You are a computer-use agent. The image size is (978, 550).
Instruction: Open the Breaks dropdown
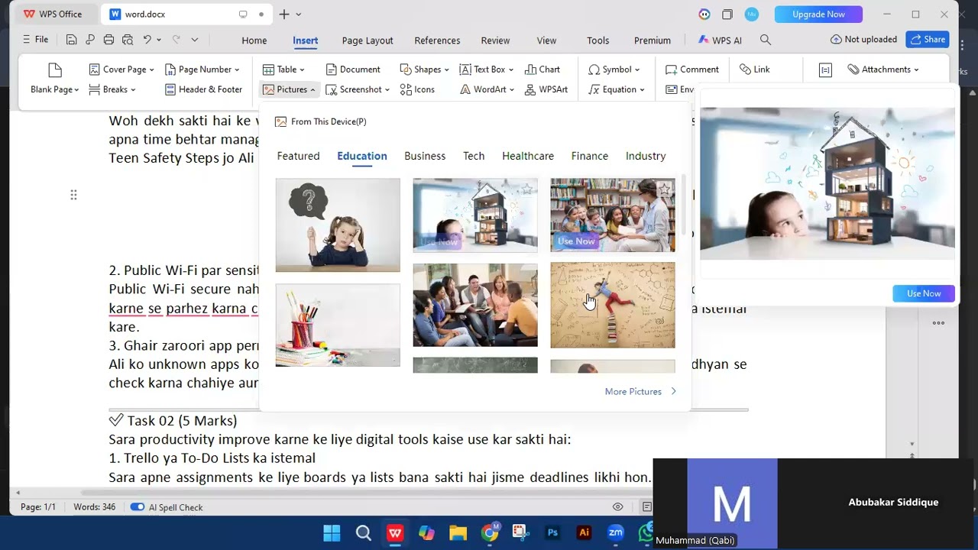(x=112, y=89)
